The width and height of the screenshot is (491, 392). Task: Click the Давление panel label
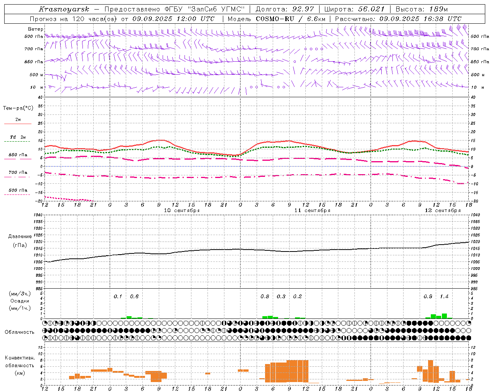[x=20, y=237]
